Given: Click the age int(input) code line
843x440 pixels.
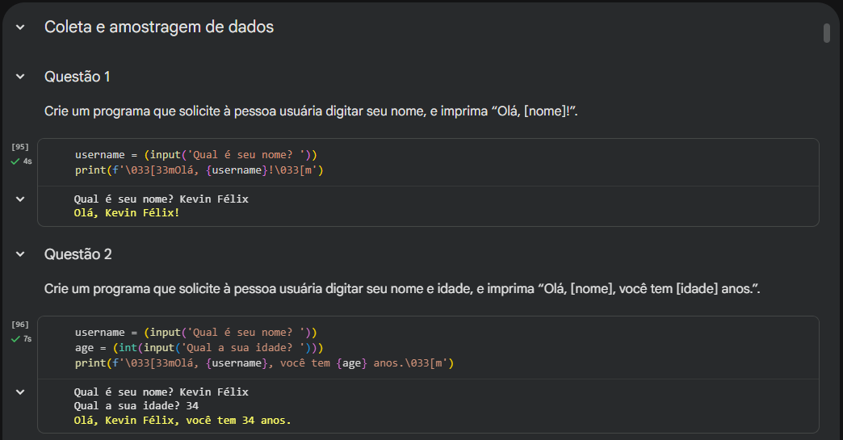Looking at the screenshot, I should (199, 348).
